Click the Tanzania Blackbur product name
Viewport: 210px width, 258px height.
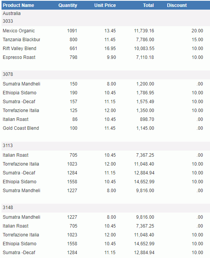point(22,40)
